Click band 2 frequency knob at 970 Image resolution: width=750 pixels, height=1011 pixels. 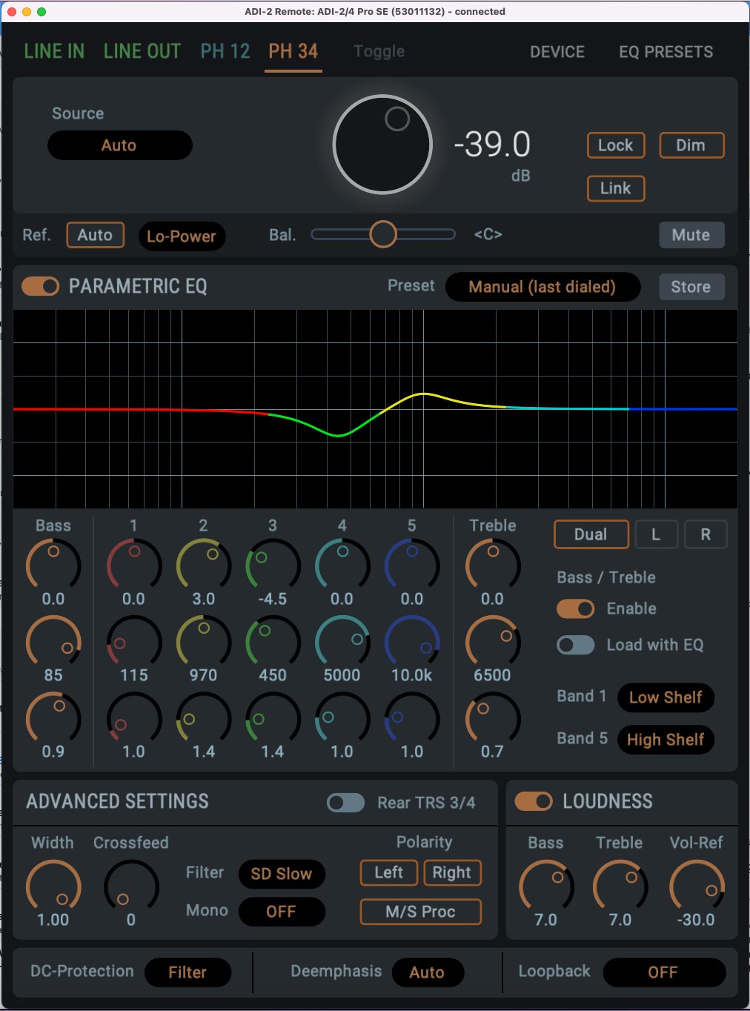[x=204, y=642]
